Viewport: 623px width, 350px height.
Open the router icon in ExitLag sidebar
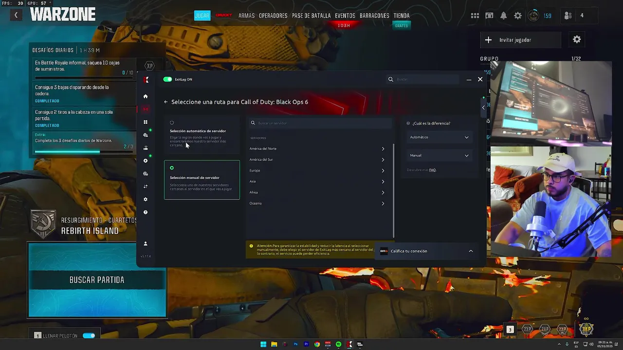point(145,148)
